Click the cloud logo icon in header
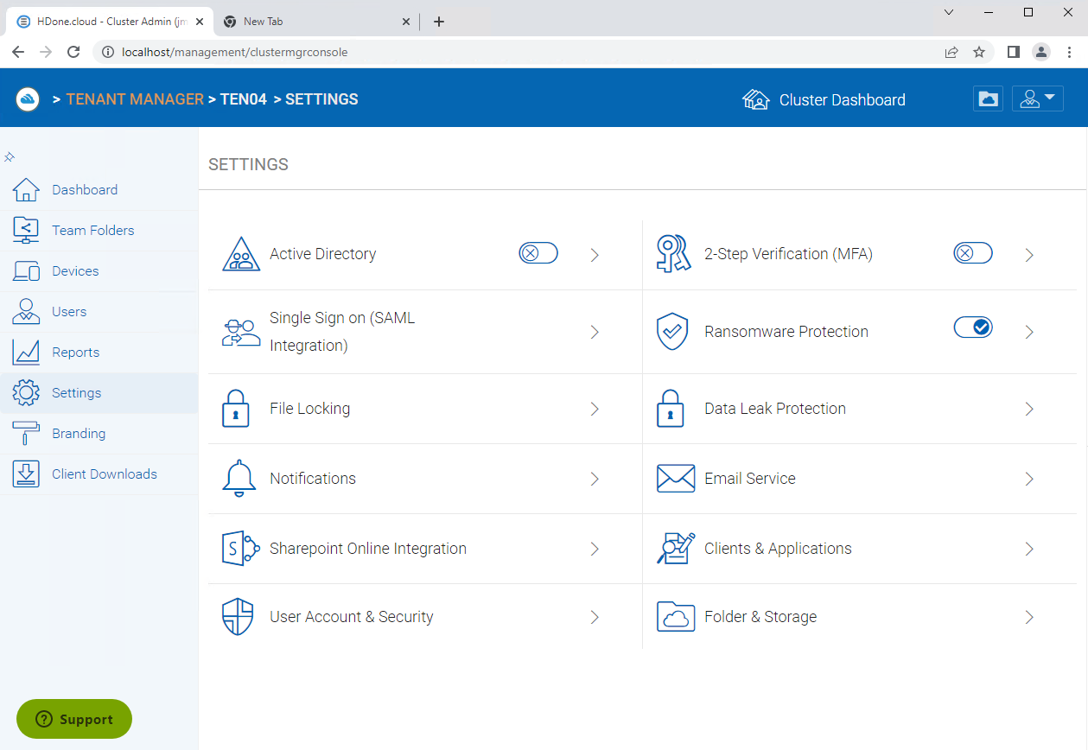Image resolution: width=1088 pixels, height=750 pixels. pos(28,99)
